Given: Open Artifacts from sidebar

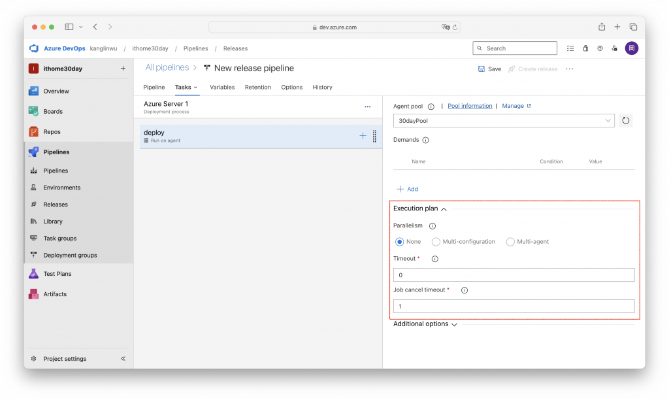Looking at the screenshot, I should [x=55, y=294].
